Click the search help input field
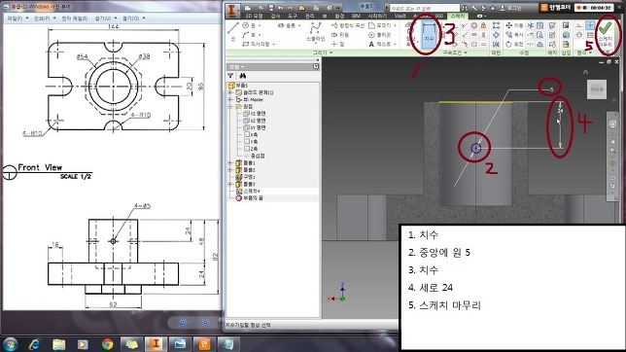The image size is (626, 352). (424, 8)
